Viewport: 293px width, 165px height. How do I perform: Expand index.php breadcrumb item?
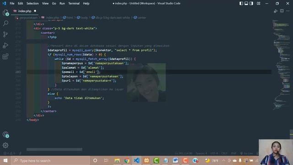[x=53, y=17]
